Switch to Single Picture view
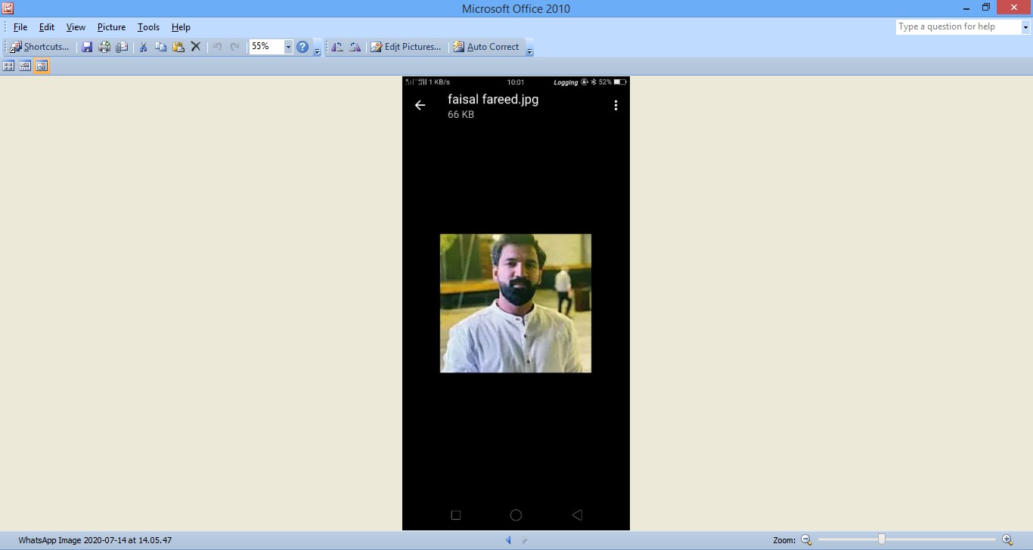This screenshot has width=1033, height=550. coord(42,66)
